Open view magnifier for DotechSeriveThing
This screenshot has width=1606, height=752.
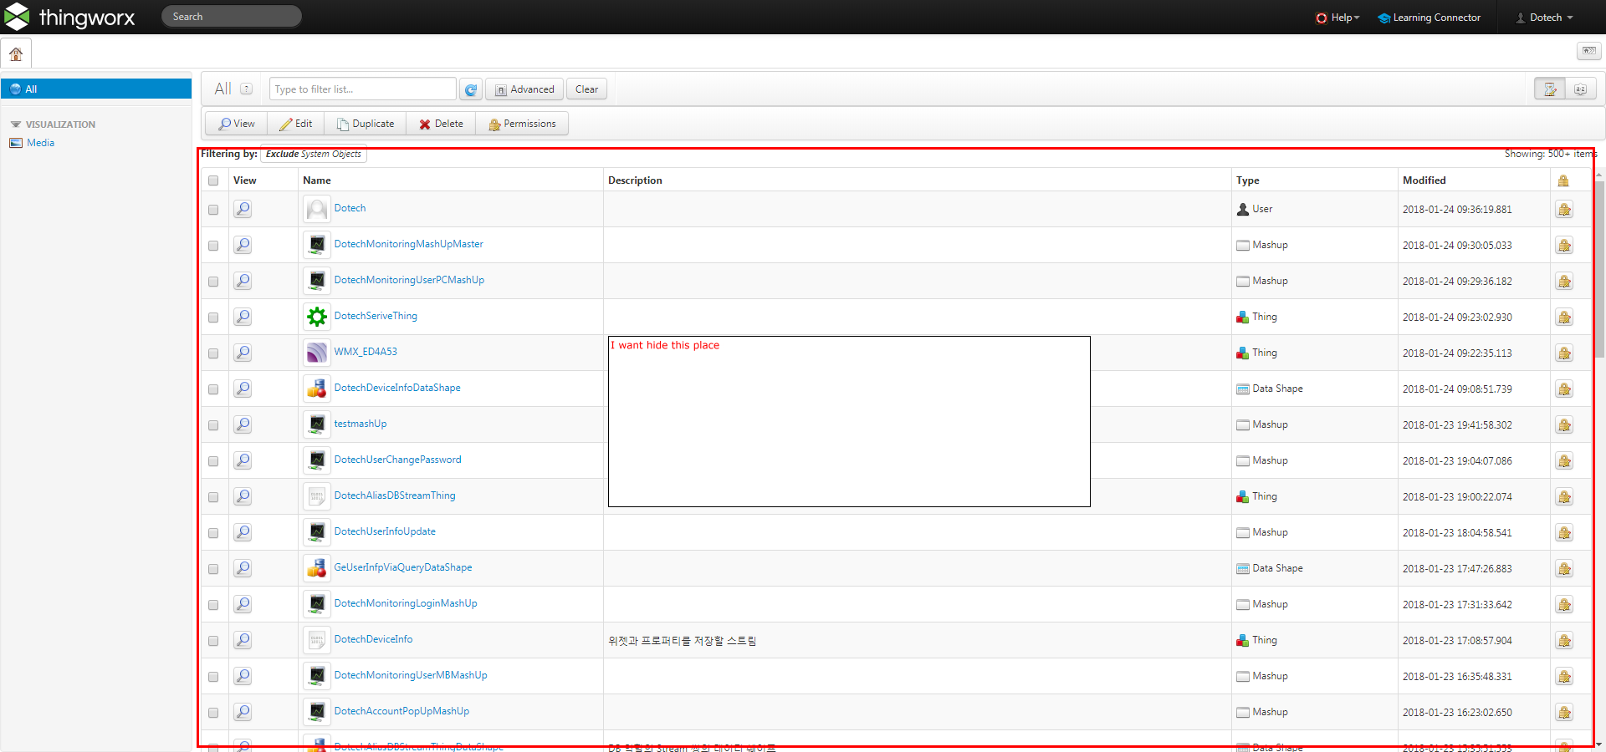[x=243, y=317]
